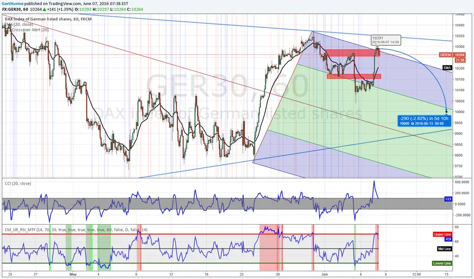Select the Crossover Alert (20) indicator label
This screenshot has width=474, height=279.
point(30,30)
